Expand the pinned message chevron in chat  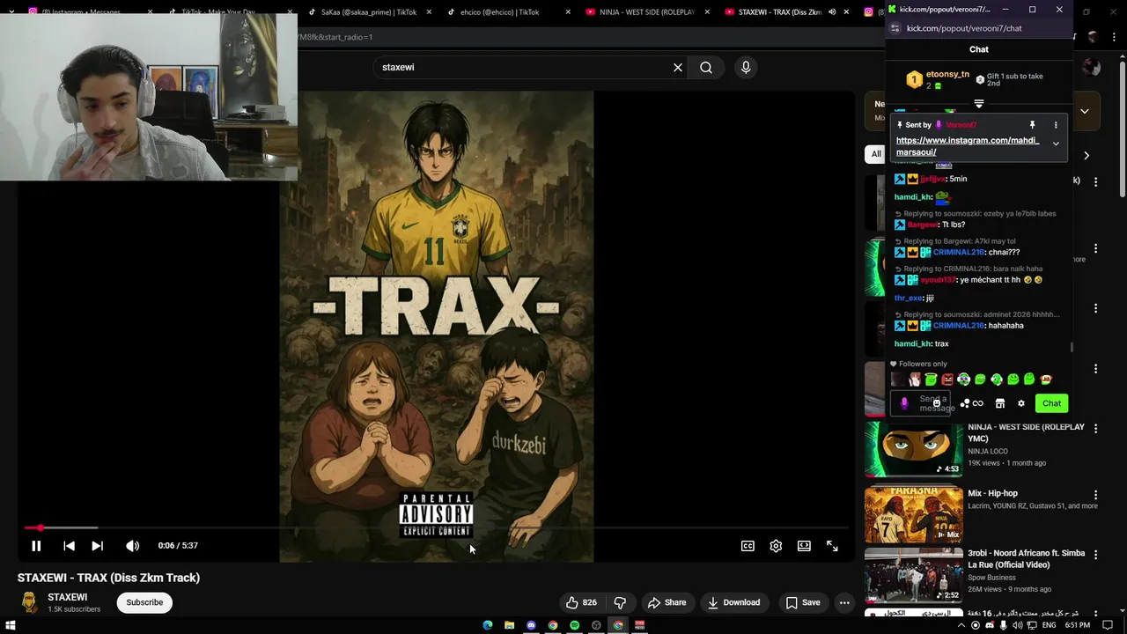[x=1056, y=144]
